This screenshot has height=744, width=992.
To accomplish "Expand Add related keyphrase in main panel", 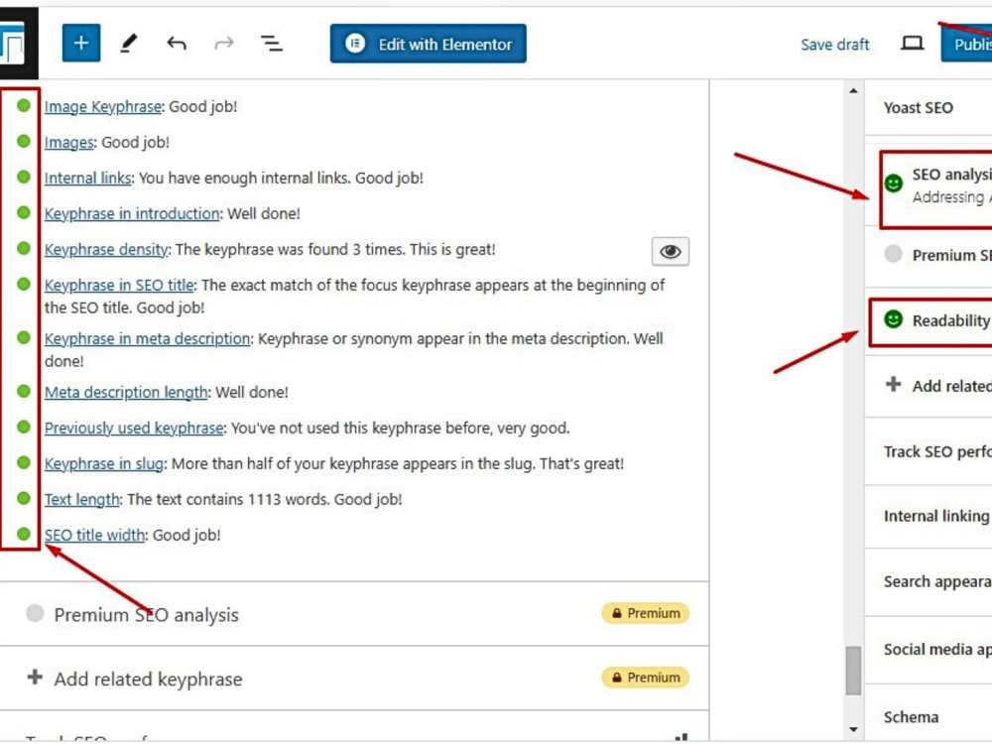I will 354,679.
